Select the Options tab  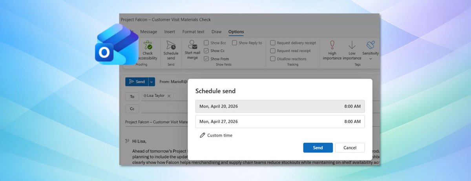click(x=236, y=32)
